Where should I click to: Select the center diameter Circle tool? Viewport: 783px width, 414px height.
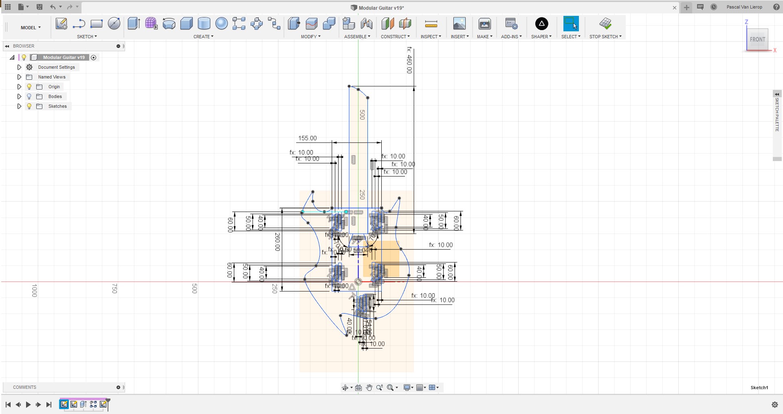coord(114,24)
